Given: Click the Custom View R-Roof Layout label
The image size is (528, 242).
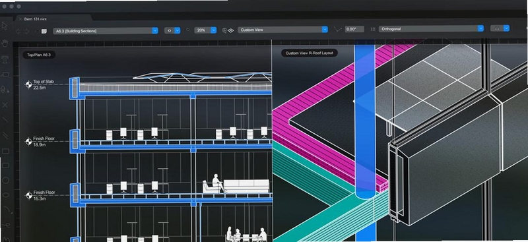Looking at the screenshot, I should 309,53.
